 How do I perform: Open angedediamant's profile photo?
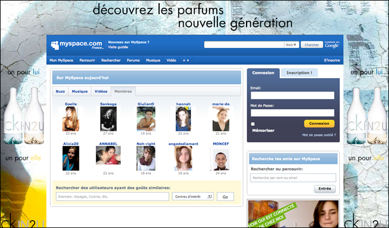coord(183,158)
